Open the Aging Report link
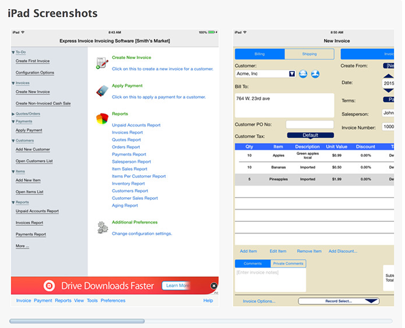 tap(125, 205)
